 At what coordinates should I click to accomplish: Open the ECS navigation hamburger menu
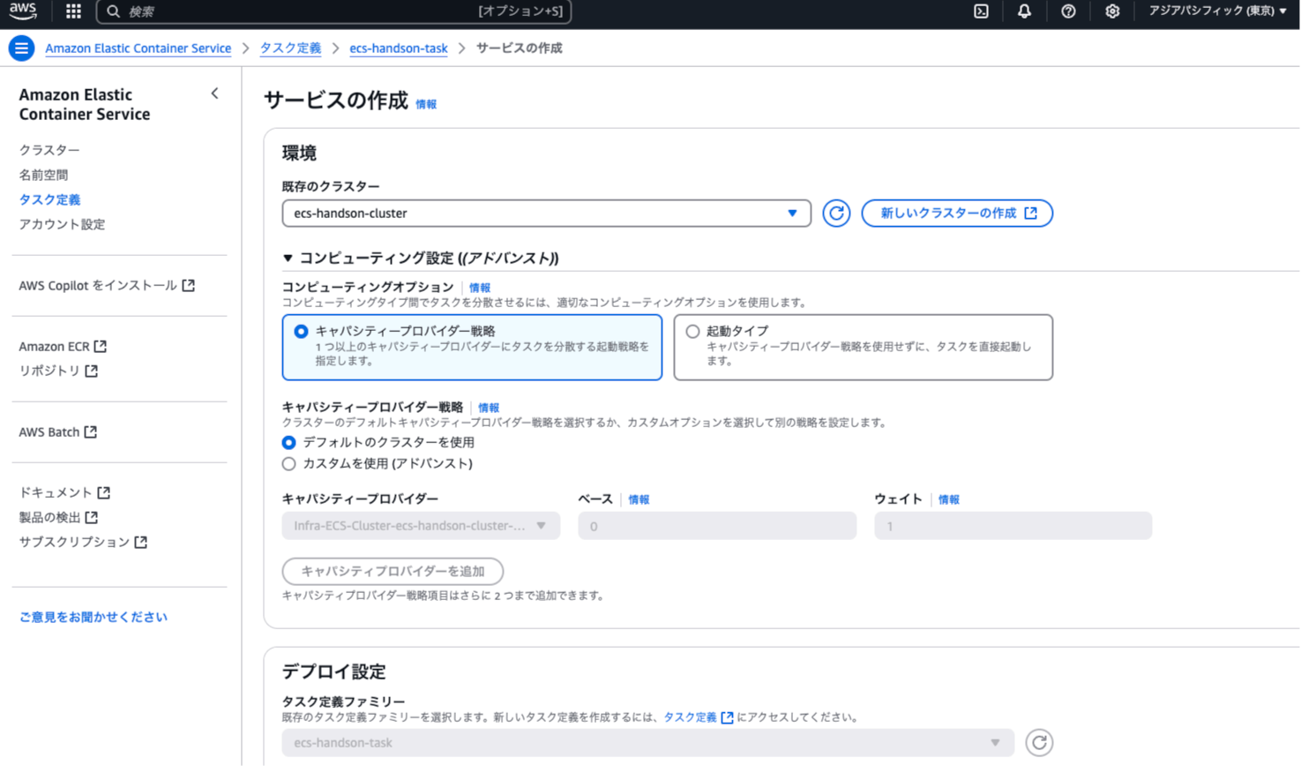pos(21,48)
